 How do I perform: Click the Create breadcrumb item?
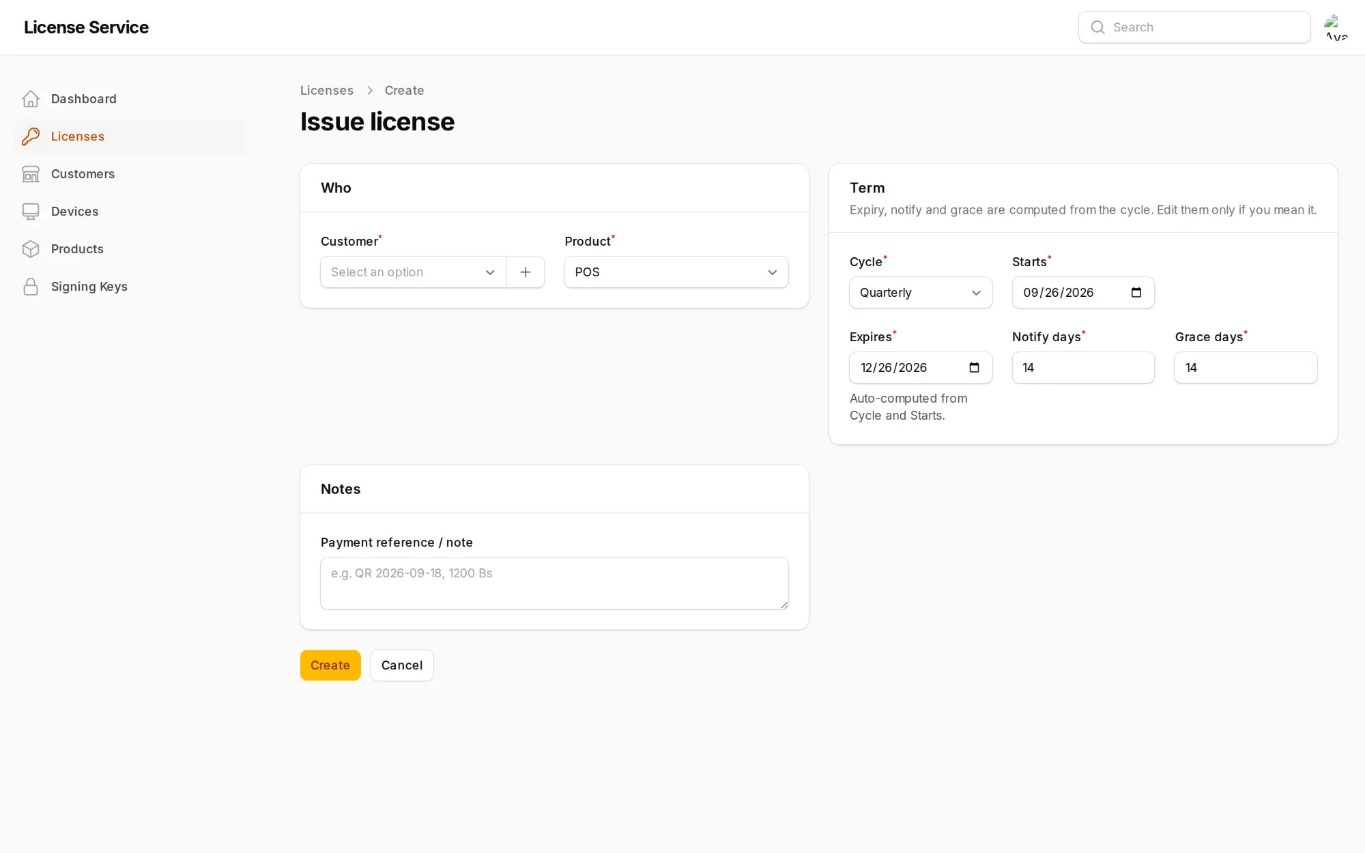tap(404, 91)
